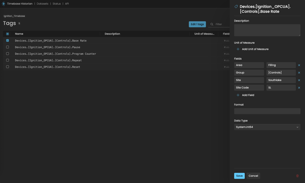Delete the Group field row
This screenshot has height=183, width=305.
(x=299, y=72)
